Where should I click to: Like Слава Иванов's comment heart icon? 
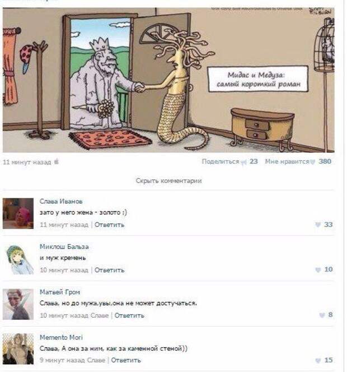pos(318,225)
